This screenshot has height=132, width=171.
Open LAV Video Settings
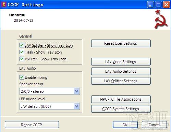121,62
